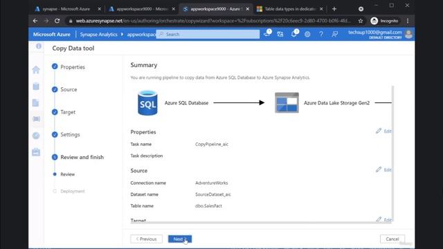Bookmark this page with star icon
The width and height of the screenshot is (443, 249).
click(x=361, y=21)
